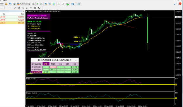Screen dimensions: 183x107
Task: Expand the Periods dropdown arrow
Action: [75, 4]
